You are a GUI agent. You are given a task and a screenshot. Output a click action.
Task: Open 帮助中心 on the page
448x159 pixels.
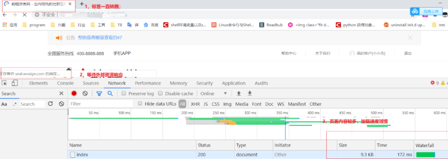(x=289, y=54)
